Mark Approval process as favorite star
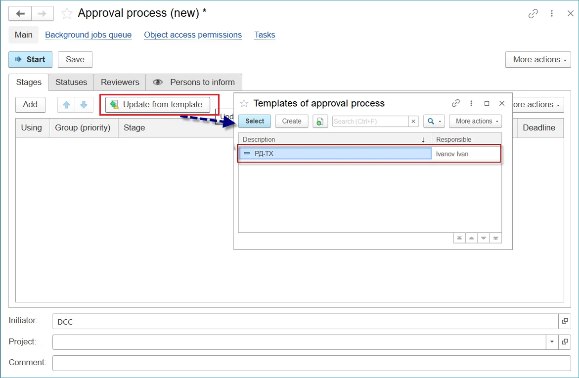Image resolution: width=579 pixels, height=378 pixels. (x=67, y=14)
